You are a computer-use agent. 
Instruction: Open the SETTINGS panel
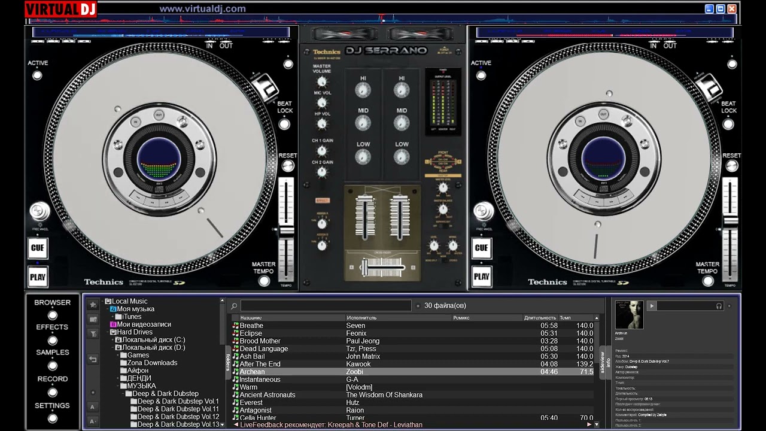point(53,418)
